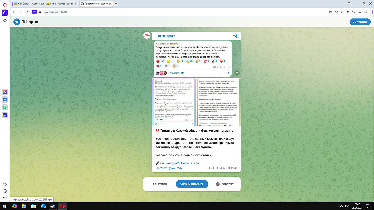374x210 pixels.
Task: Click the View in Channel button
Action: coord(192,184)
